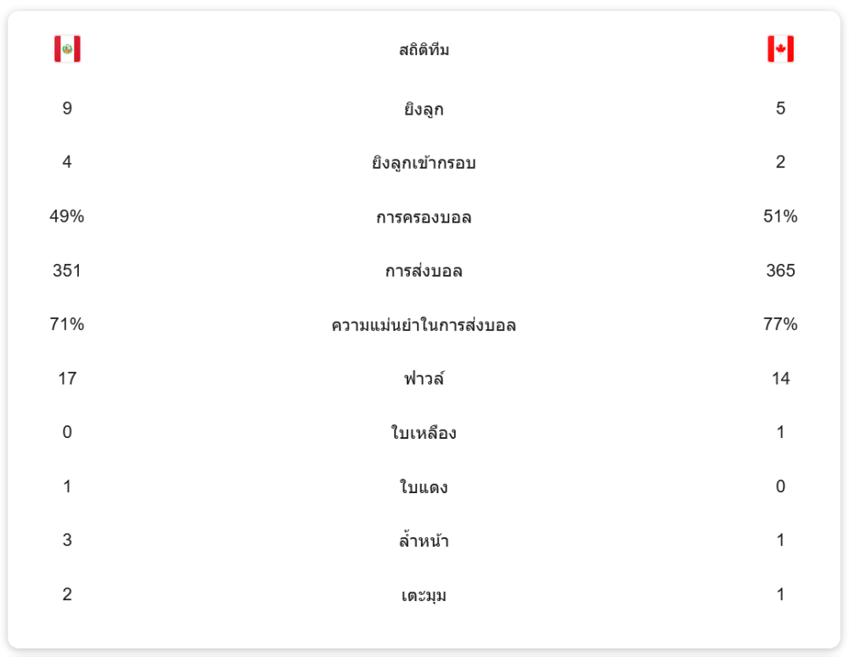This screenshot has height=657, width=849.
Task: Select Peru's 17 fouls value
Action: 67,379
